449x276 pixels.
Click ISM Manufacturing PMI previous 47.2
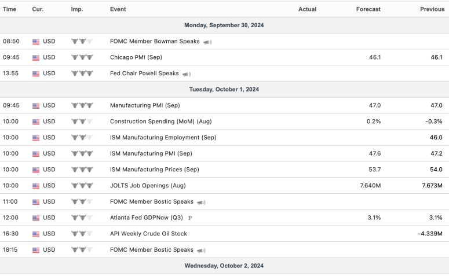tap(436, 153)
